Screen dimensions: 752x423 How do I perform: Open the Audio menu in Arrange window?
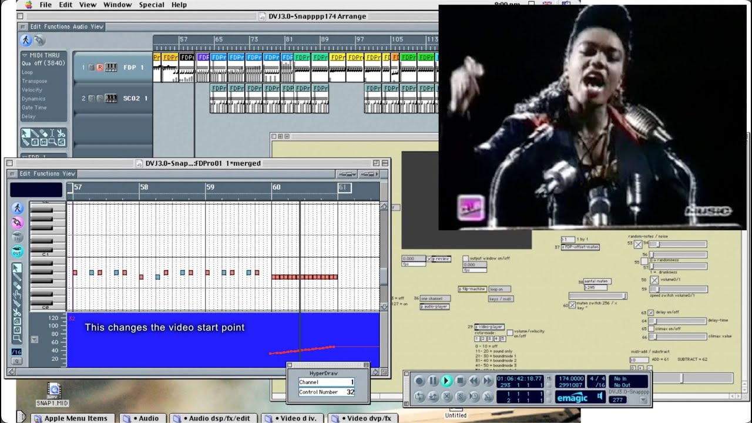click(80, 26)
